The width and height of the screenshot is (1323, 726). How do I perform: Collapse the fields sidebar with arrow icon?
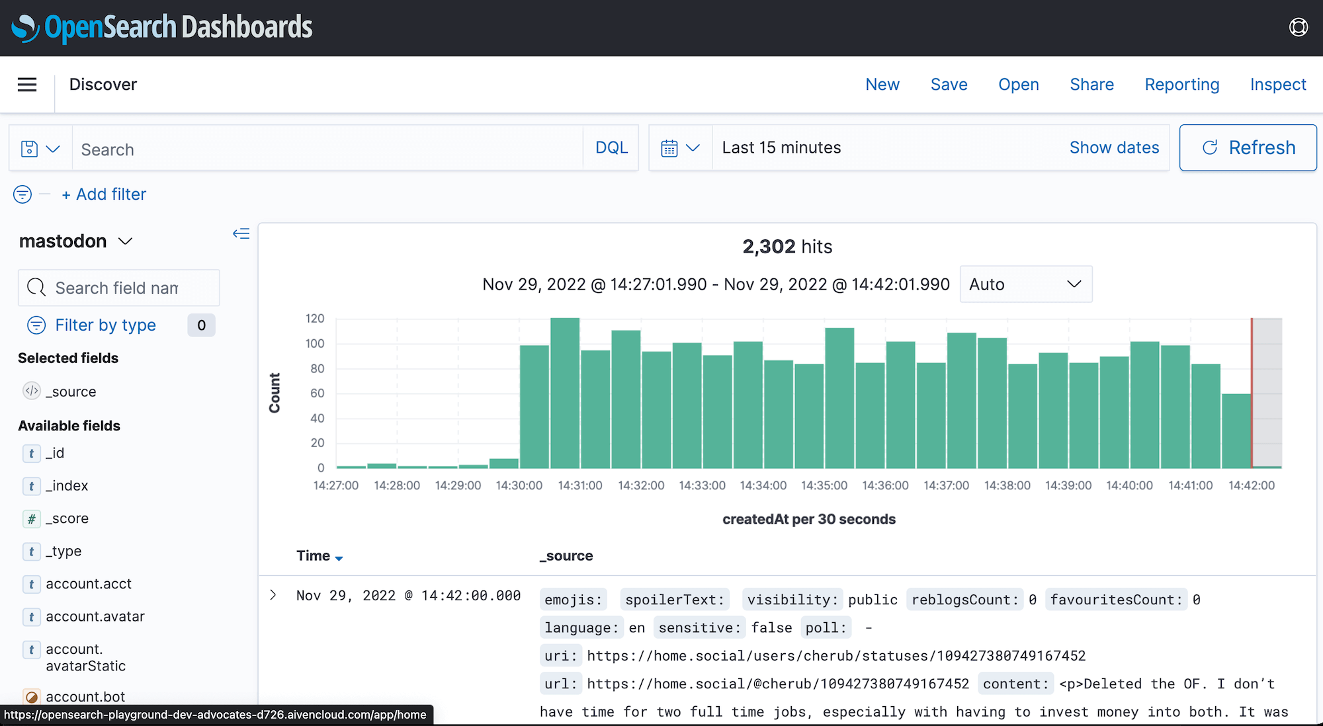[x=241, y=233]
